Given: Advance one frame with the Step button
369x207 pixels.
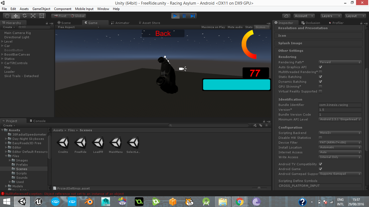Looking at the screenshot, I should click(192, 16).
